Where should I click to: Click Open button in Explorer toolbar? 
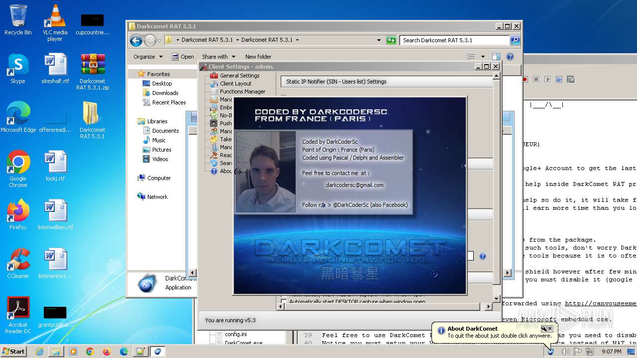coord(183,57)
